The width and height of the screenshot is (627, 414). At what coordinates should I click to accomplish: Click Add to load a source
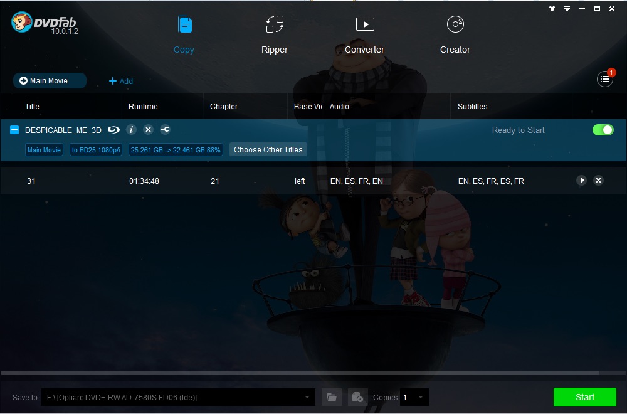point(121,81)
